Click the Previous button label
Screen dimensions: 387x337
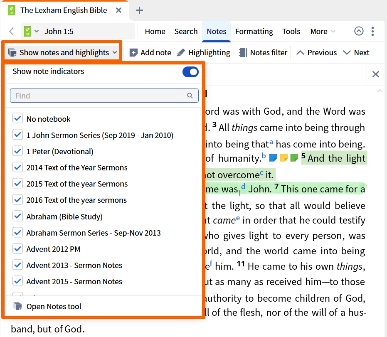click(x=322, y=52)
